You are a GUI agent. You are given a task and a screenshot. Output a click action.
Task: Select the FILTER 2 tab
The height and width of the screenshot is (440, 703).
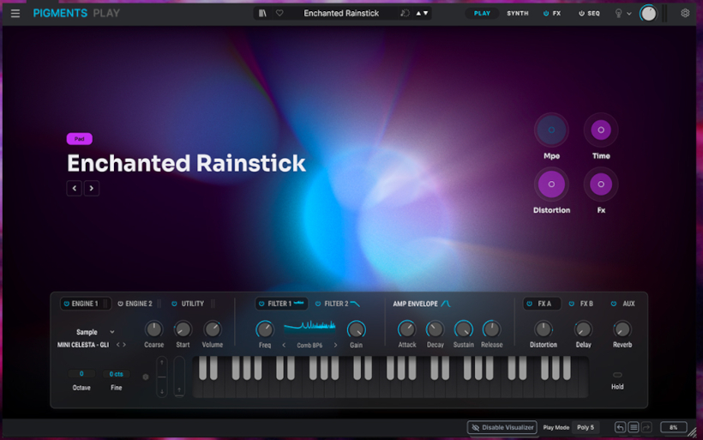[x=336, y=304]
